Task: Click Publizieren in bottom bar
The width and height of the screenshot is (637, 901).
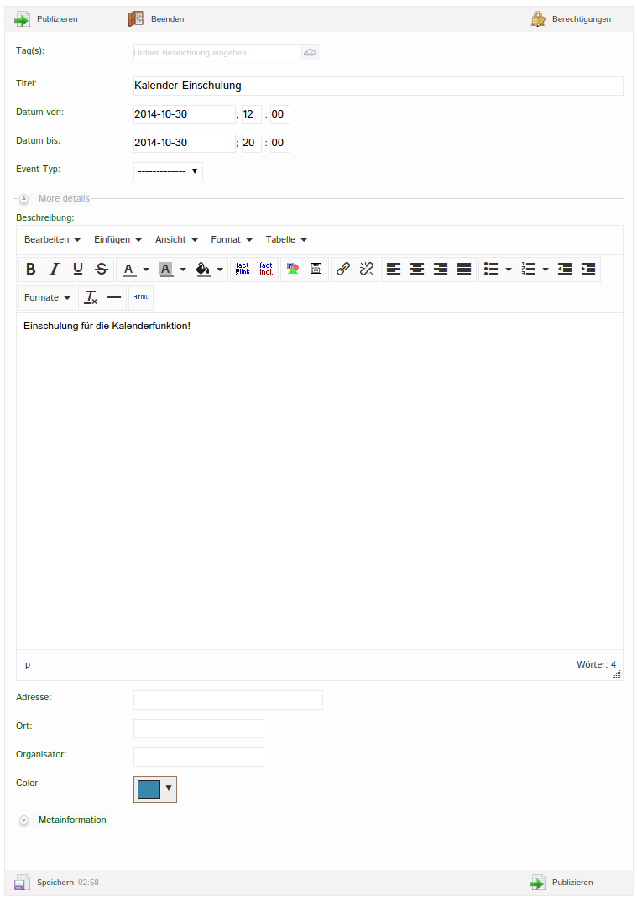Action: pyautogui.click(x=561, y=882)
